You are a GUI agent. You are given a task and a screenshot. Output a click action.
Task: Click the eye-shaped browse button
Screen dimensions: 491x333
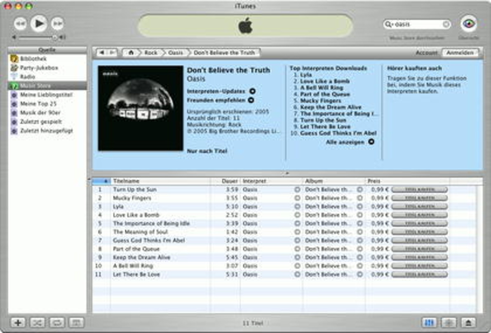(468, 24)
